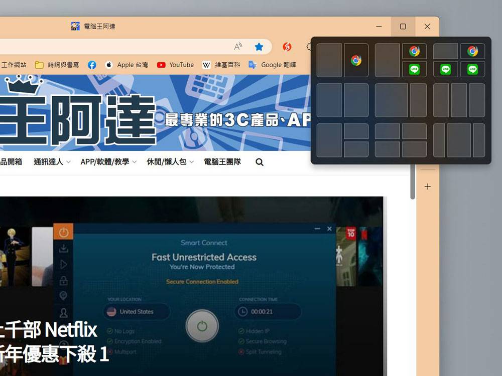Select the Chrome zone in the four-quadrant suggested layout

[x=472, y=51]
